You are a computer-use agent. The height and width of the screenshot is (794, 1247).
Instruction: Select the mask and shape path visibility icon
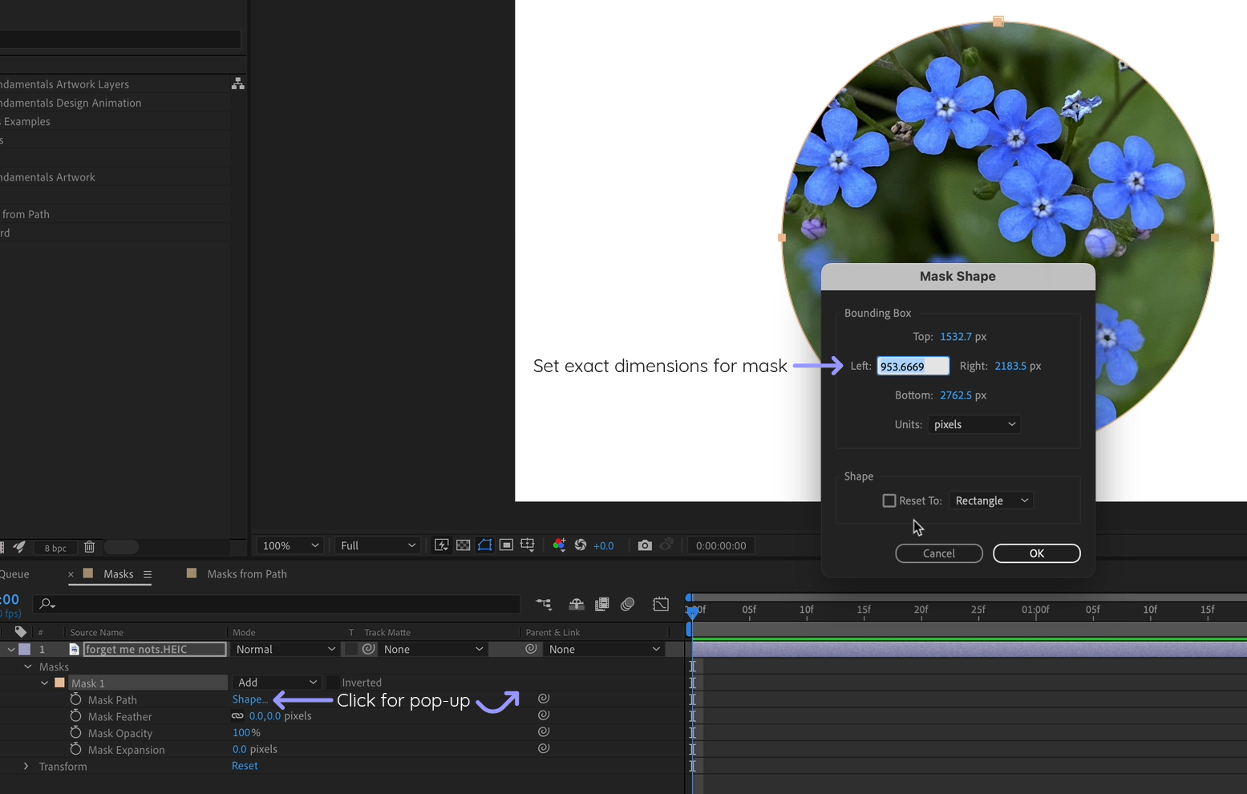point(484,545)
